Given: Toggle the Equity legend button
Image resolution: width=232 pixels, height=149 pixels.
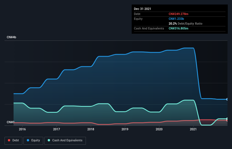Looking at the screenshot, I should (x=33, y=141).
